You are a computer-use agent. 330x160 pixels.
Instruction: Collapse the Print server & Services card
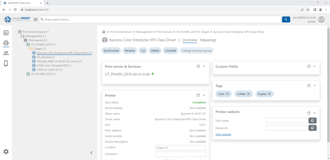click(204, 66)
